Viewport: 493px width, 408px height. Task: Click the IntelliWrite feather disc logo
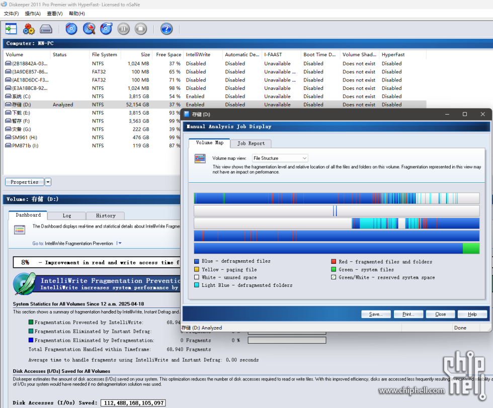click(x=25, y=283)
